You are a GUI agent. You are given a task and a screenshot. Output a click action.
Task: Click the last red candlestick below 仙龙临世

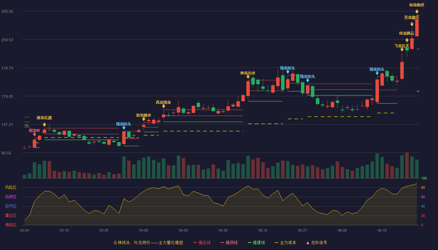pyautogui.click(x=417, y=27)
